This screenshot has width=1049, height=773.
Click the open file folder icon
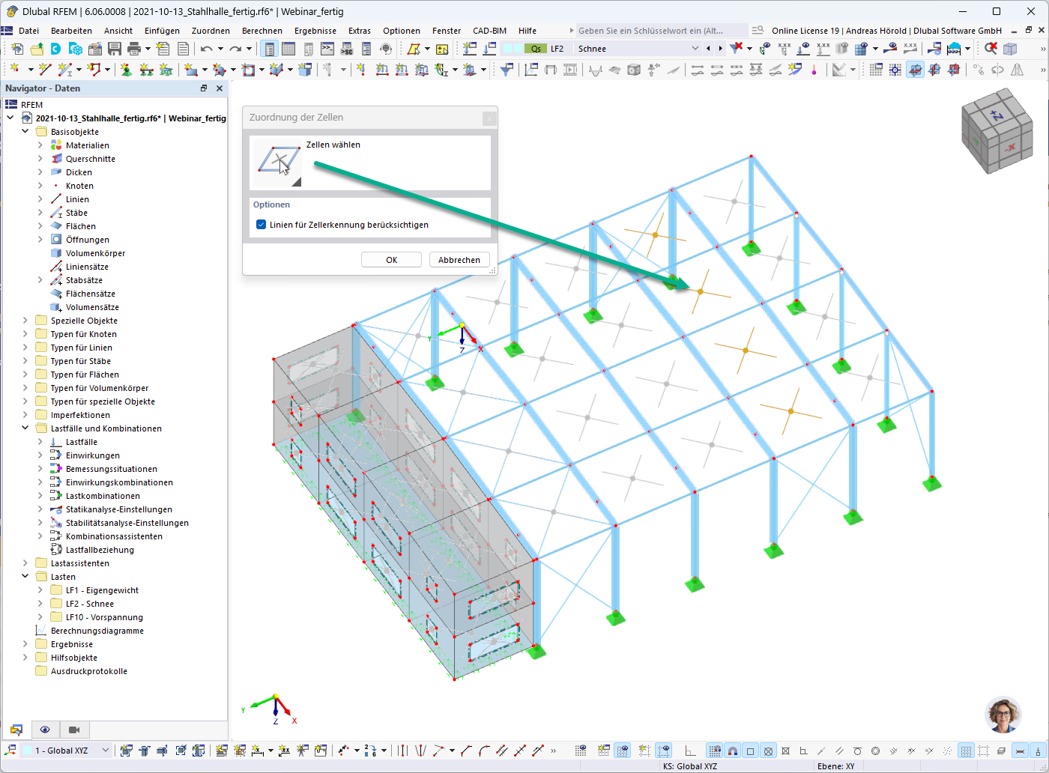point(36,49)
